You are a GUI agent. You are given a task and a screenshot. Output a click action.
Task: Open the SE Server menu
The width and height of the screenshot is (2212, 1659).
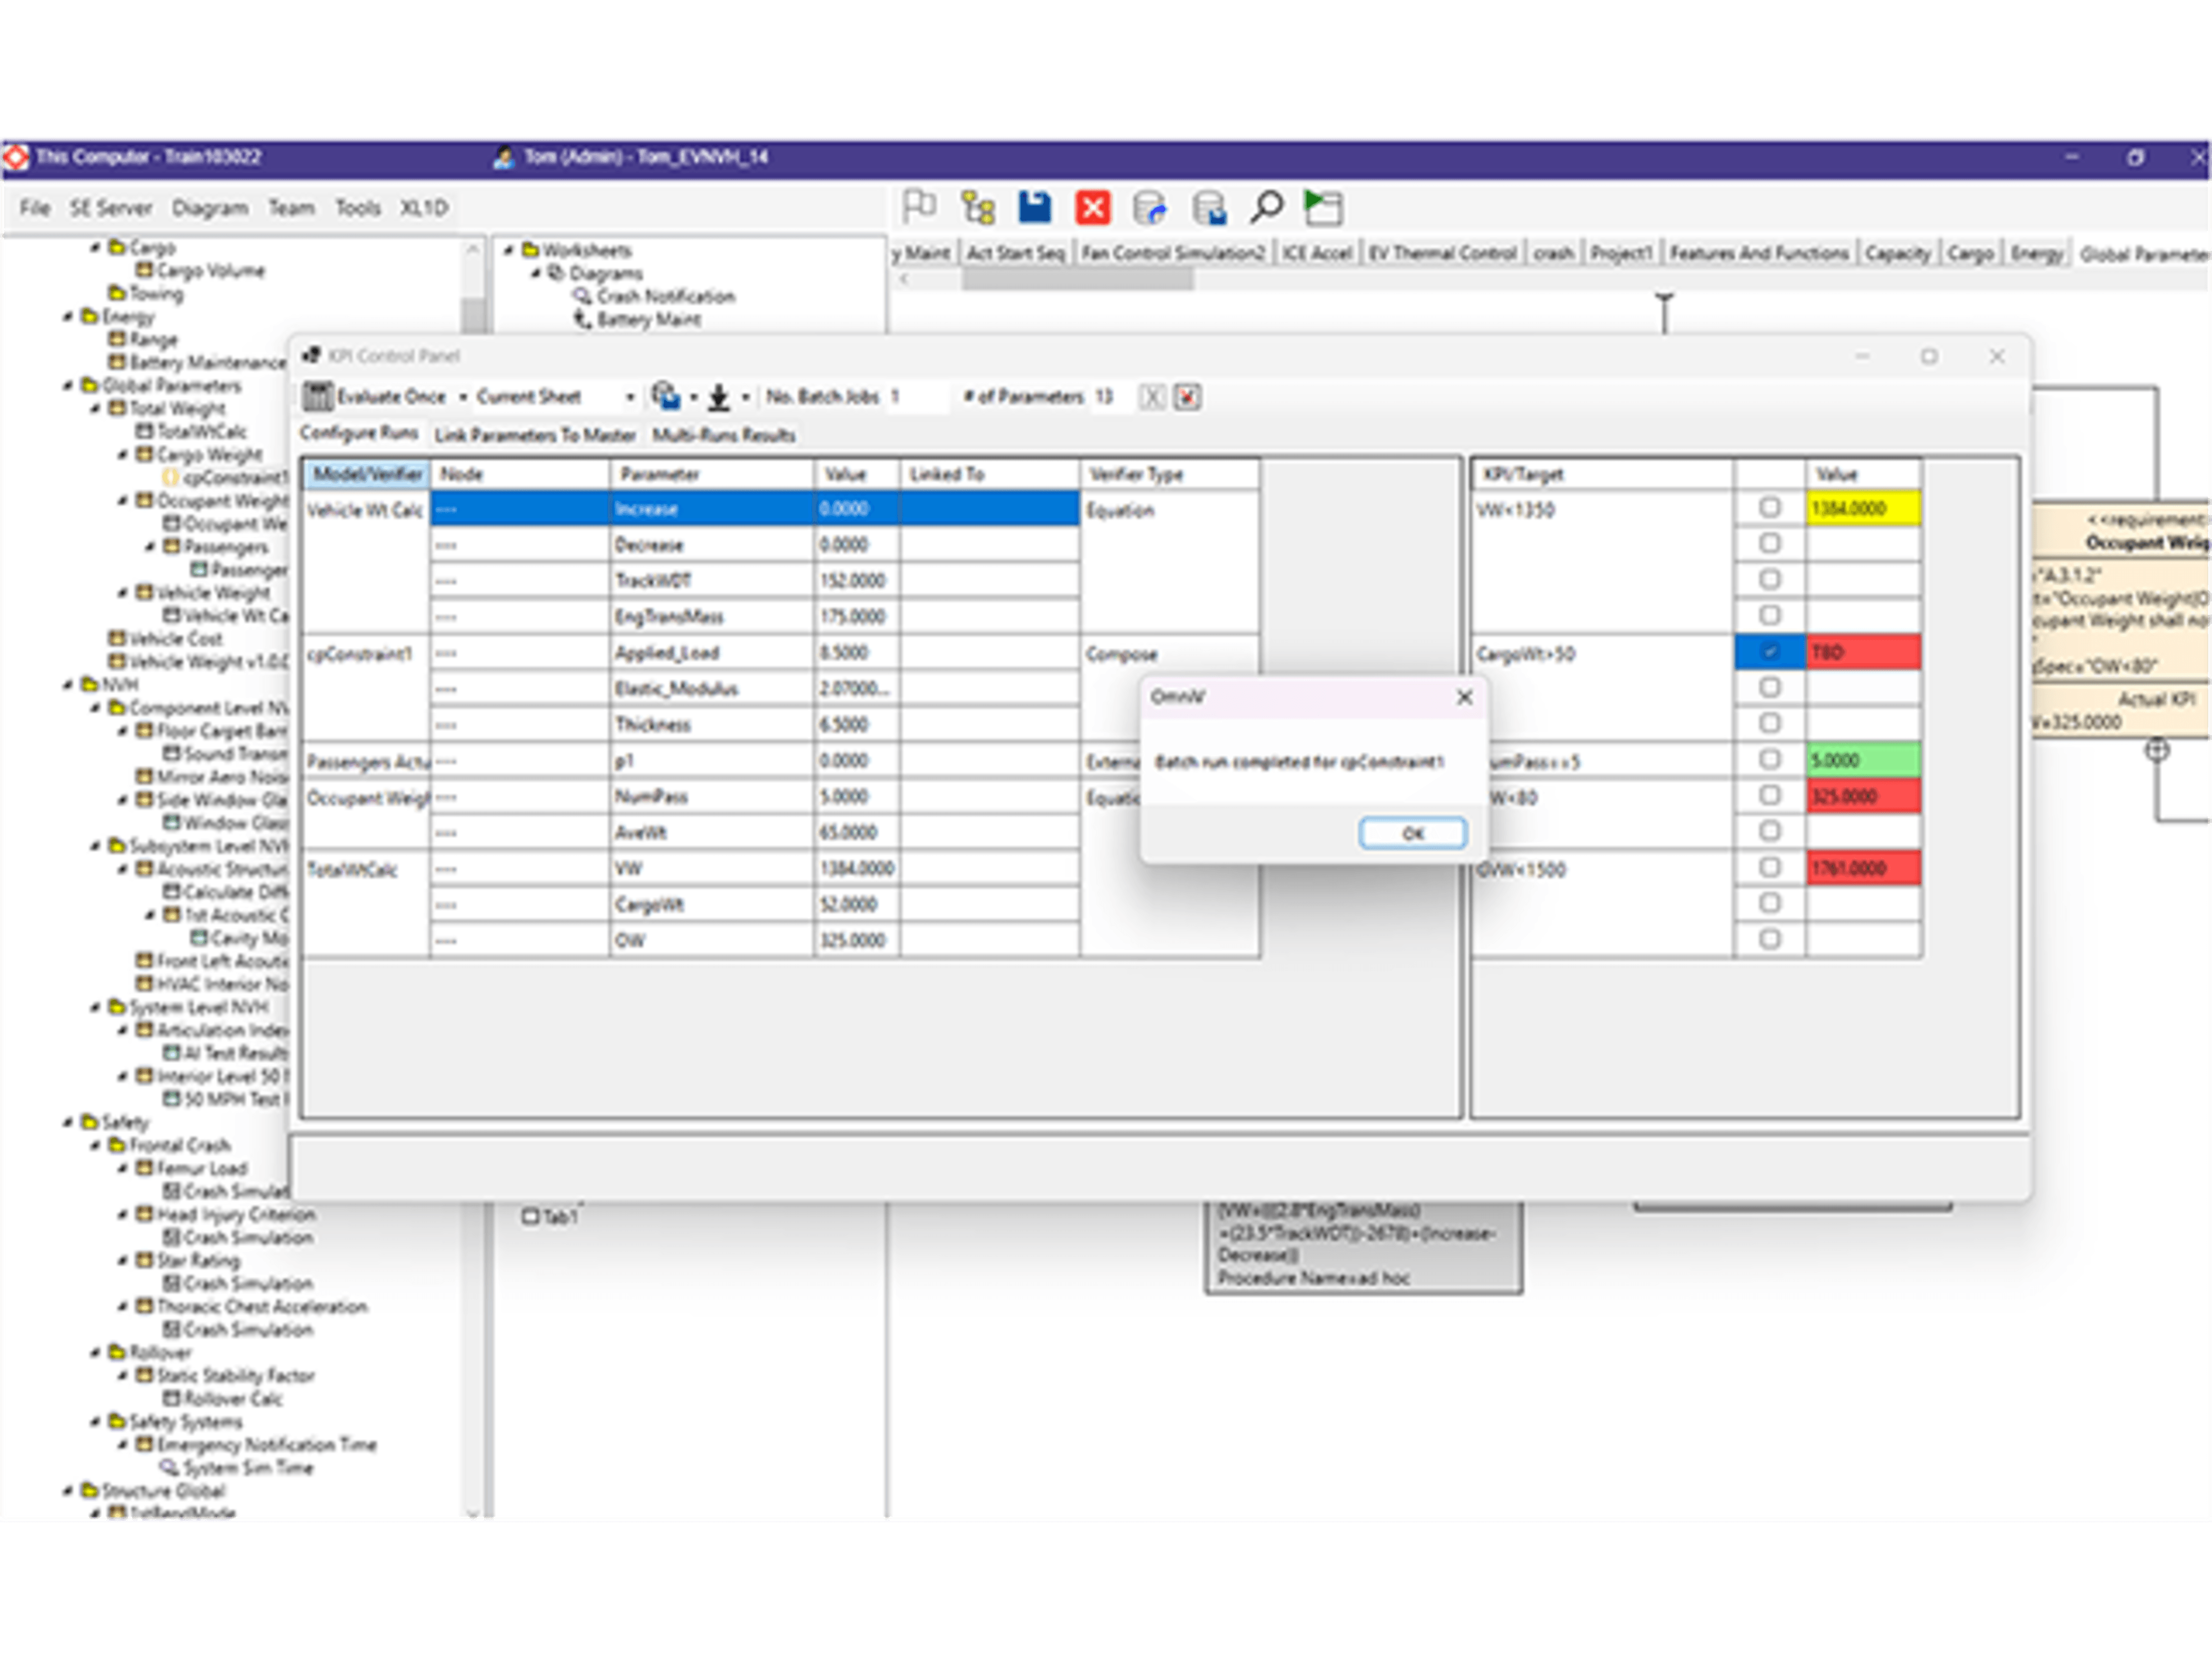(x=111, y=208)
